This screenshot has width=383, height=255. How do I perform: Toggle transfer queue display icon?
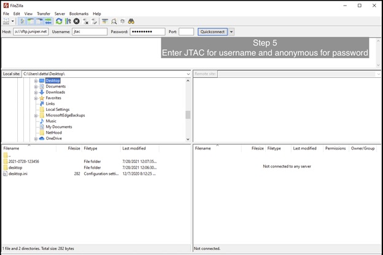point(48,21)
